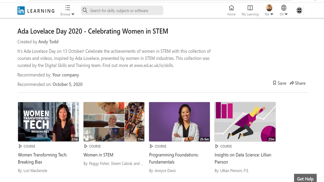This screenshot has height=182, width=324.
Task: Click the 2h 6m duration badge
Action: click(205, 139)
